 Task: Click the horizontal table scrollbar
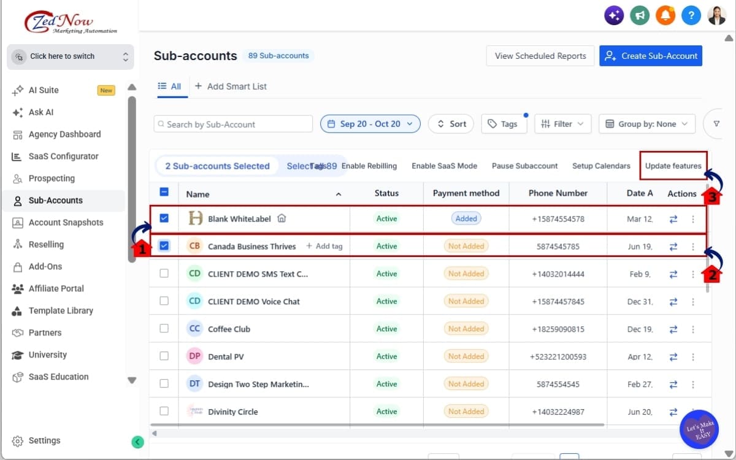377,424
